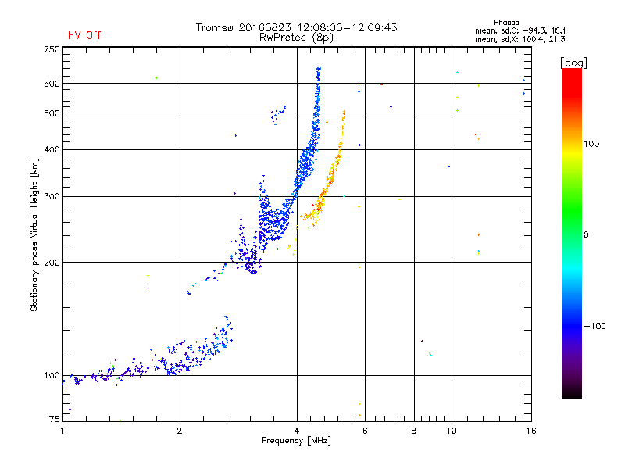
Task: Click the colorbar label '0'
Action: 586,235
